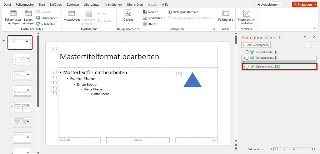Switch to the Ansicht tab

tap(153, 4)
